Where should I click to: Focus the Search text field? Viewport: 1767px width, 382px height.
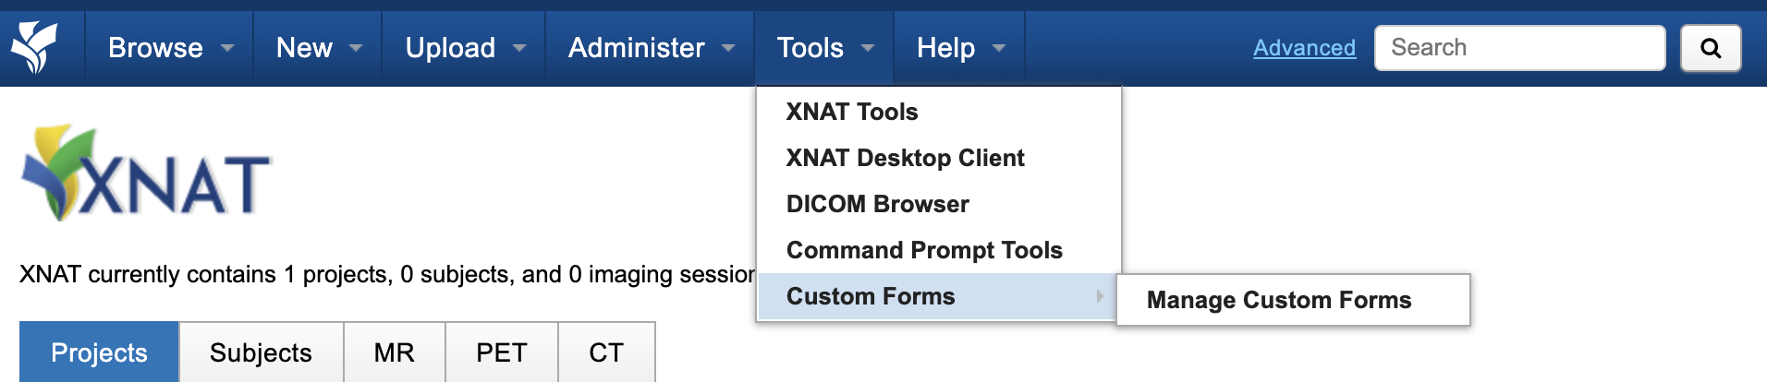point(1519,48)
